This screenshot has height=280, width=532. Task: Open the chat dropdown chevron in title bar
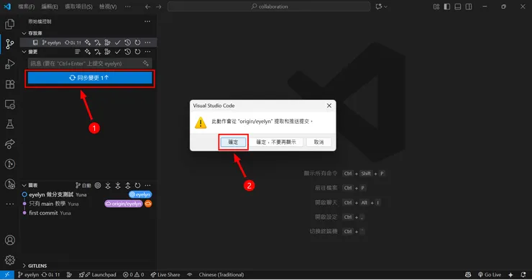[x=385, y=6]
